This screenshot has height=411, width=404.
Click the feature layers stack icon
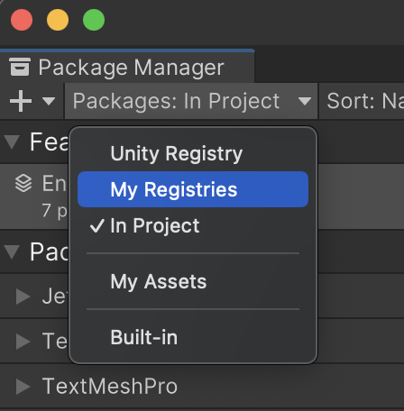23,183
